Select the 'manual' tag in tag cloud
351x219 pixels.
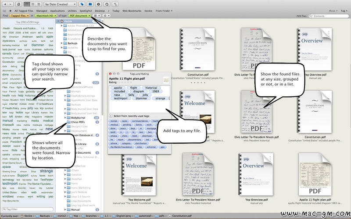tap(7, 120)
